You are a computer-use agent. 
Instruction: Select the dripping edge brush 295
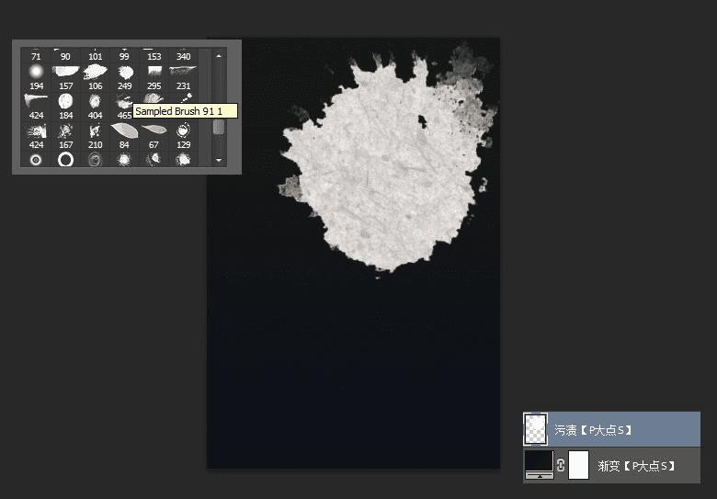tap(154, 71)
